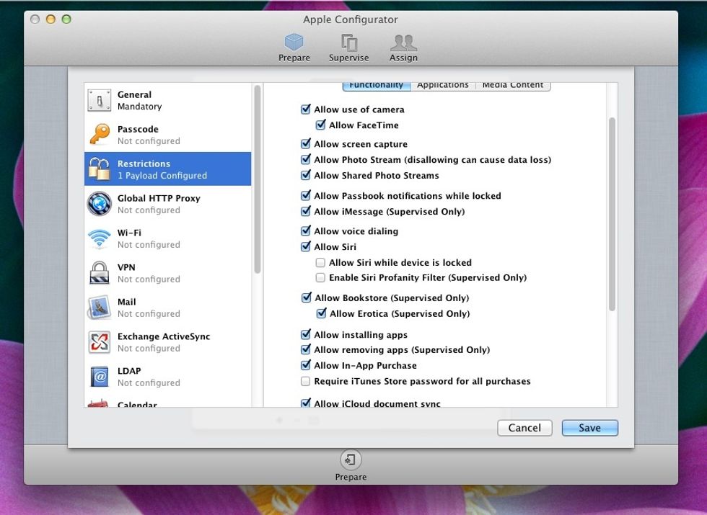Switch to the Applications tab
This screenshot has width=707, height=515.
443,86
